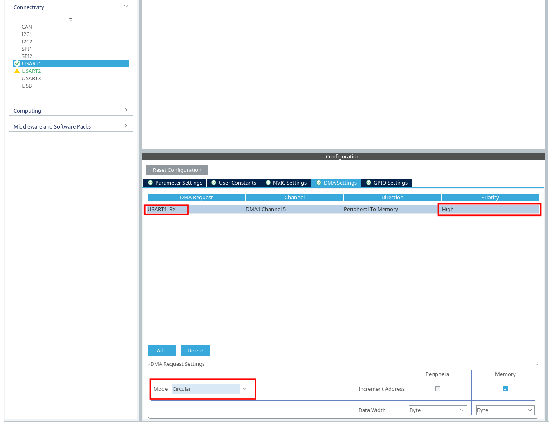Switch to Parameter Settings tab
Screen dimensions: 549x424
pyautogui.click(x=175, y=183)
